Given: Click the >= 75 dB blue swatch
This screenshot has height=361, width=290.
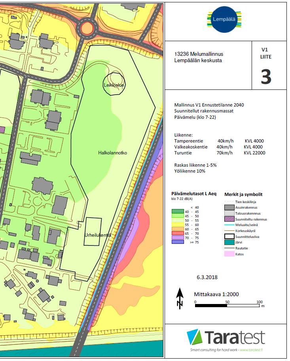Looking at the screenshot, I should [x=178, y=242].
